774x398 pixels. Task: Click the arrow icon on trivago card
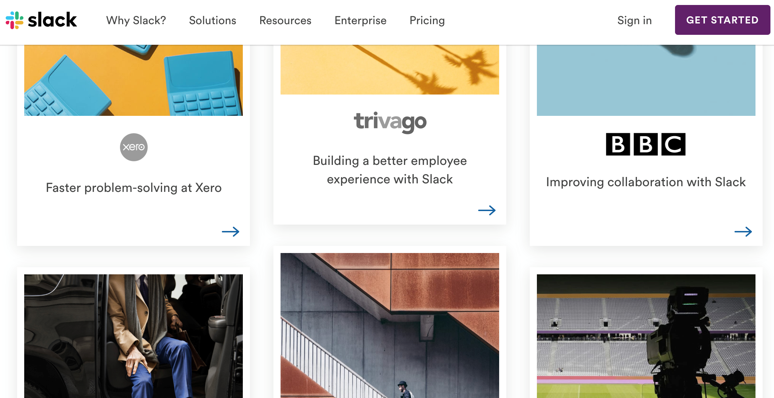[487, 210]
